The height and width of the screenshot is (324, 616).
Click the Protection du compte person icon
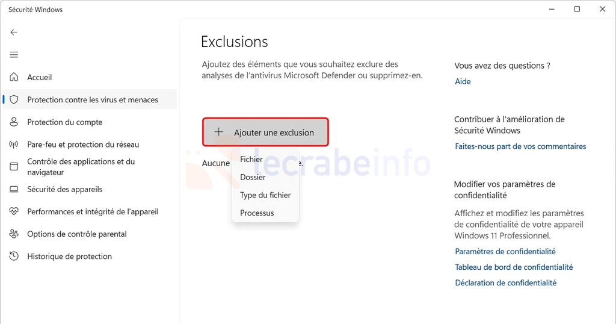tap(14, 122)
